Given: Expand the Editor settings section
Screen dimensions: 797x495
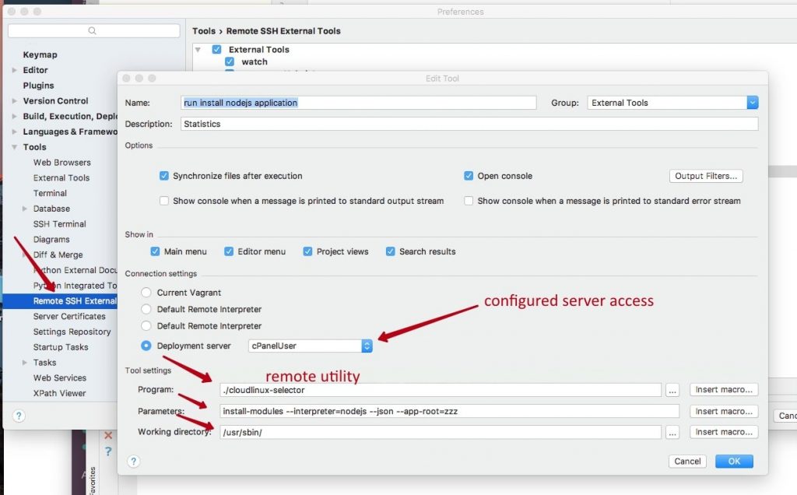Looking at the screenshot, I should [x=15, y=70].
